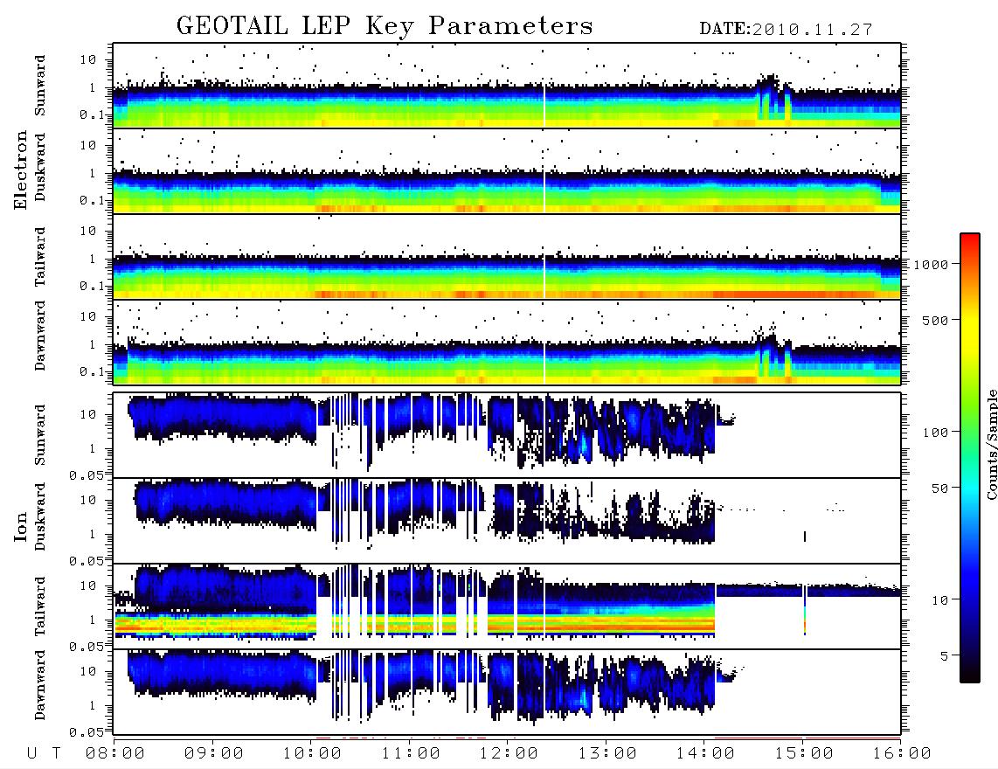Click the Ion Dawnward spectrogram panel
This screenshot has height=769, width=998.
click(x=507, y=692)
